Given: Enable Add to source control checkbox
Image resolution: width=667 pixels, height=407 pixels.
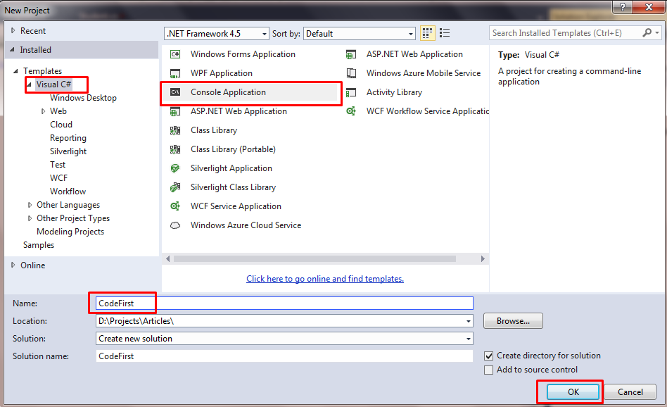Looking at the screenshot, I should [489, 370].
